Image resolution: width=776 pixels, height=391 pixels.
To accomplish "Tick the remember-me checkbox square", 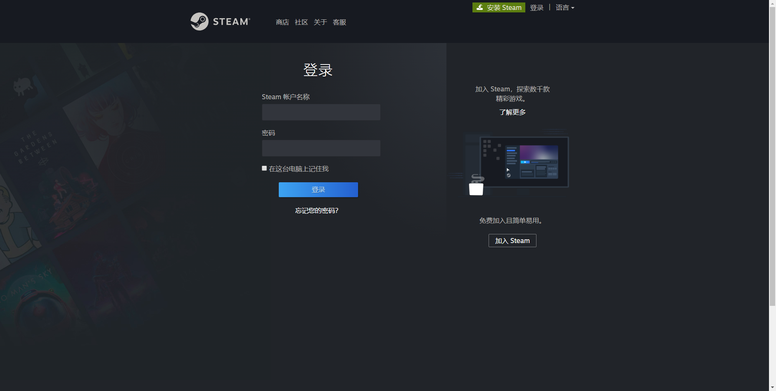I will click(x=264, y=168).
